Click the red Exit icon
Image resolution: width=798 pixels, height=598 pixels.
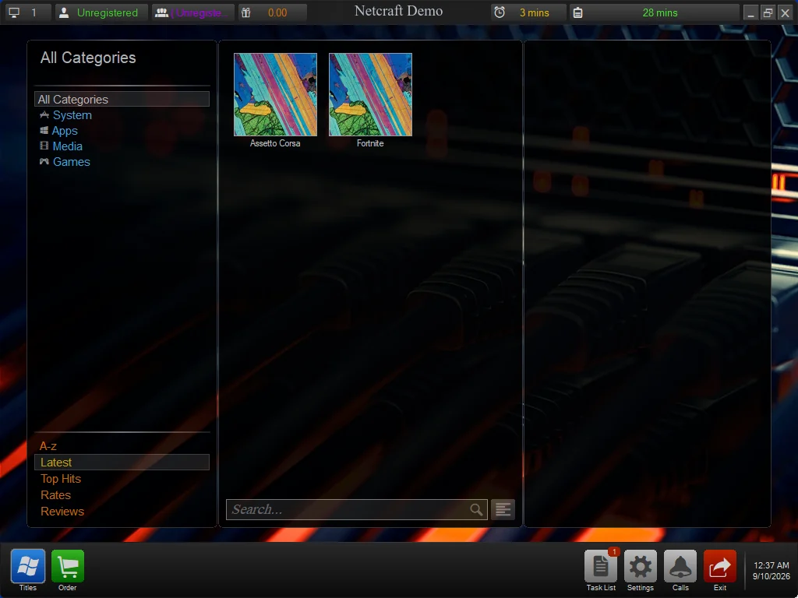[x=719, y=565]
